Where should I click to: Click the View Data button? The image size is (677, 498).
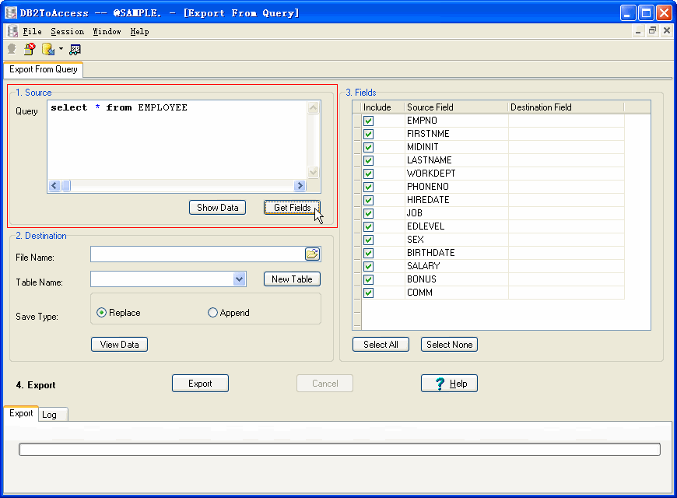[x=119, y=344]
